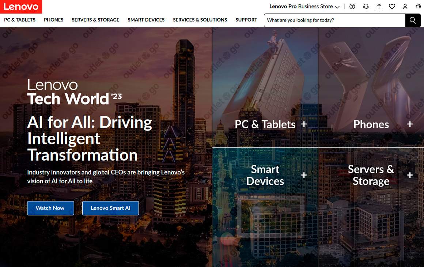Screen dimensions: 424x267
Task: Click the PC & Tablets tile label
Action: point(265,124)
